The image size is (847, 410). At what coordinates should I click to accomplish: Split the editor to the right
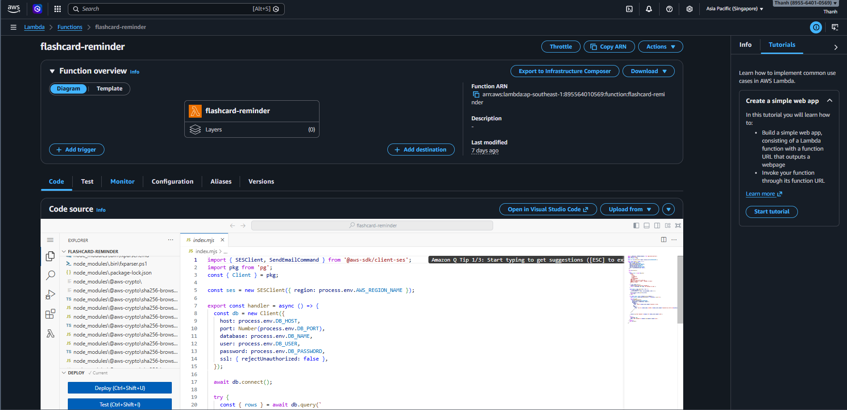point(664,240)
